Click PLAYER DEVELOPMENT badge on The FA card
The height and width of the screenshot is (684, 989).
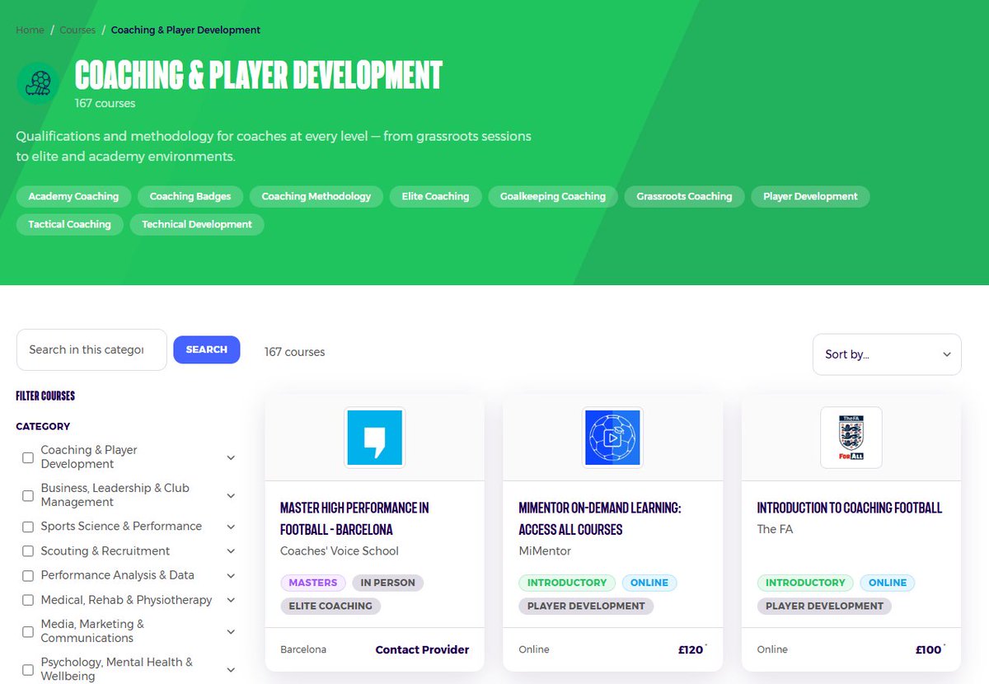pyautogui.click(x=824, y=606)
